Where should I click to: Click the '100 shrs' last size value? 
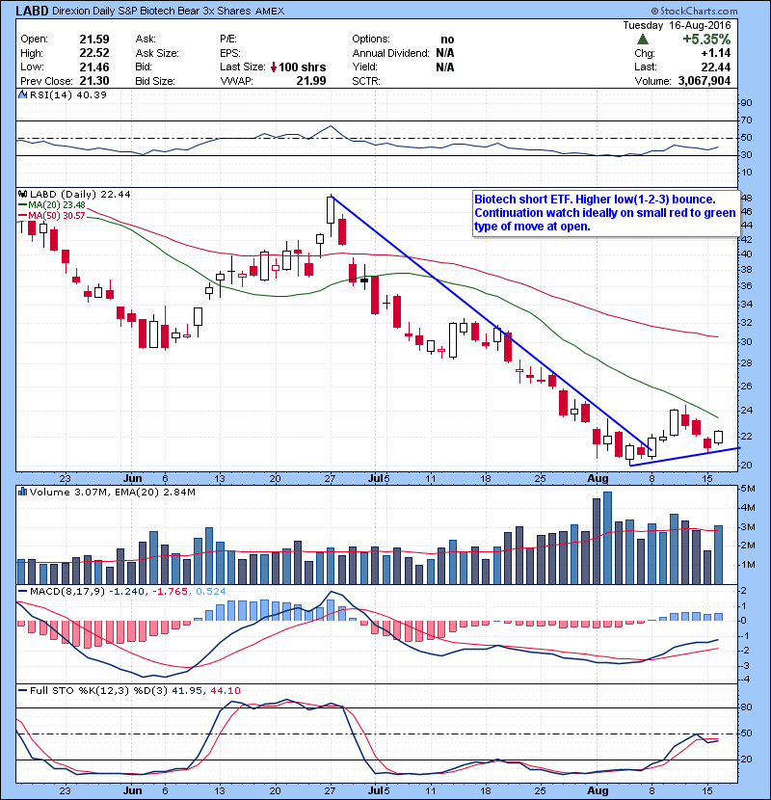[x=302, y=67]
